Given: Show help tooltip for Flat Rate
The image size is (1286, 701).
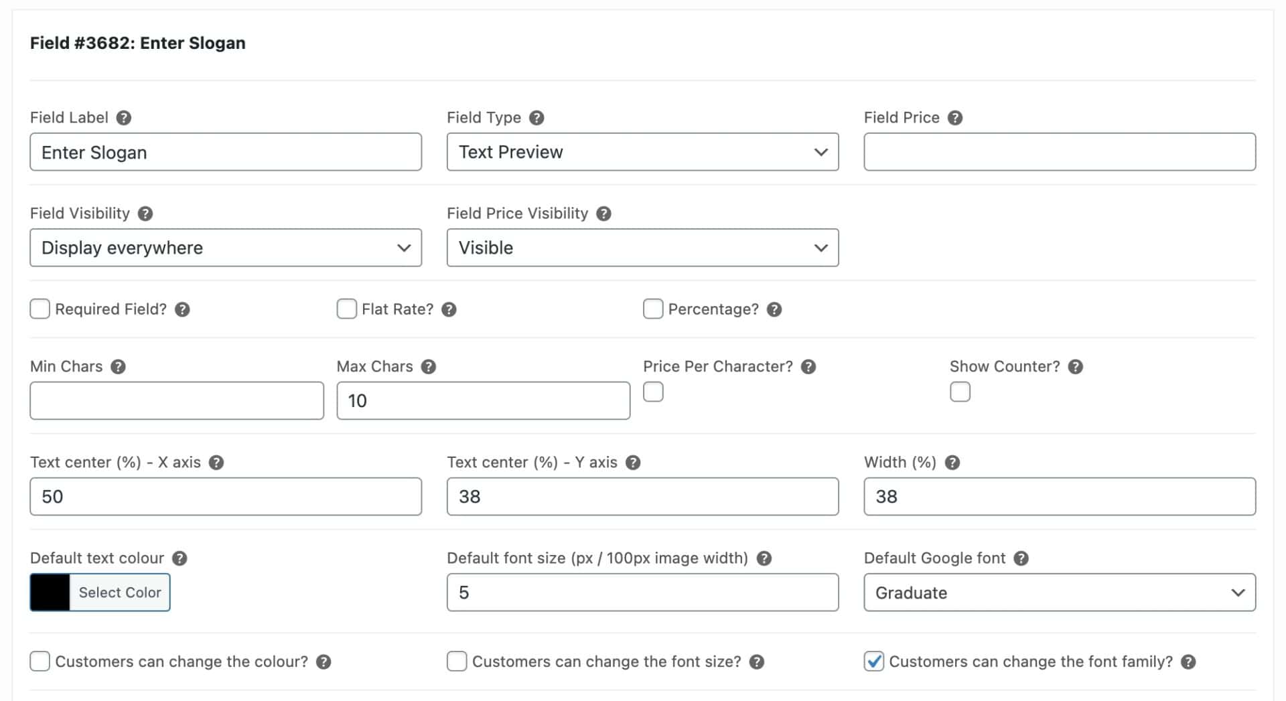Looking at the screenshot, I should [449, 309].
